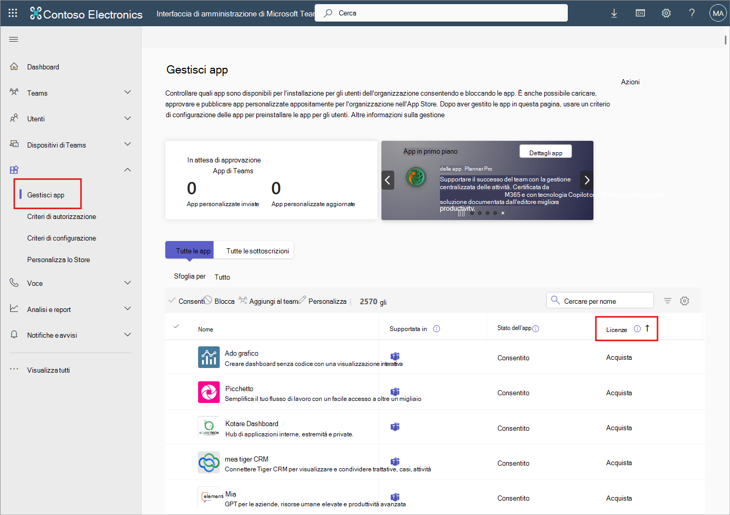Click Teams icon in Ado grafico row
The height and width of the screenshot is (515, 730).
point(395,357)
